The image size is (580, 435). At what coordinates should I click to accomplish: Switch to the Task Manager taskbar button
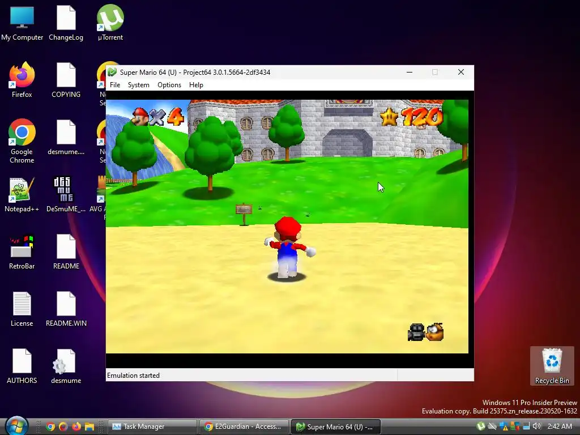click(x=152, y=427)
